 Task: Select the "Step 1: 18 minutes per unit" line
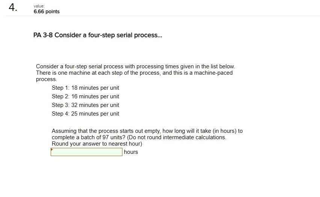(85, 88)
